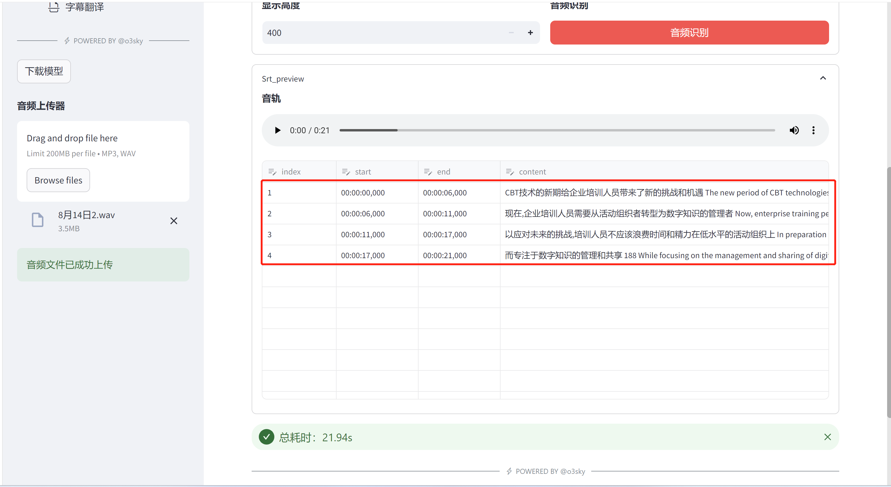Collapse the Srt_preview panel
This screenshot has height=487, width=891.
(x=822, y=78)
